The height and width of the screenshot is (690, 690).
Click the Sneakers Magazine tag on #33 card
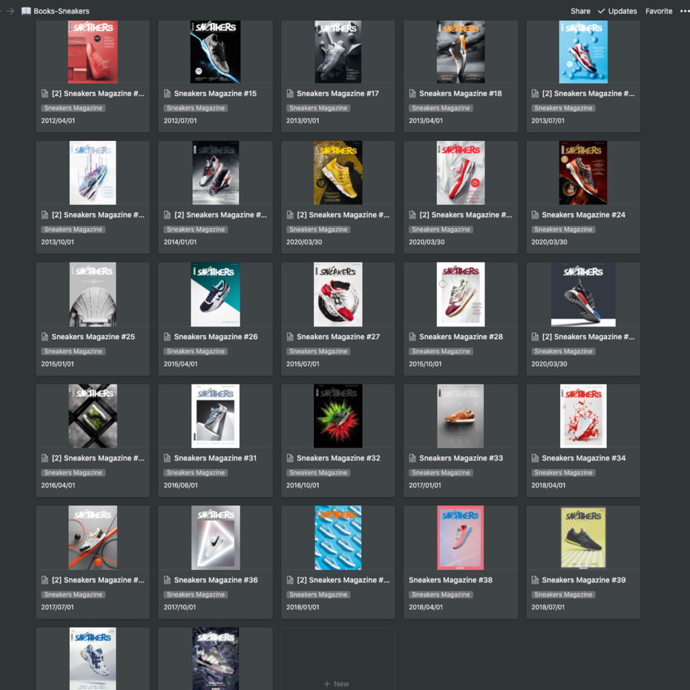[x=441, y=473]
